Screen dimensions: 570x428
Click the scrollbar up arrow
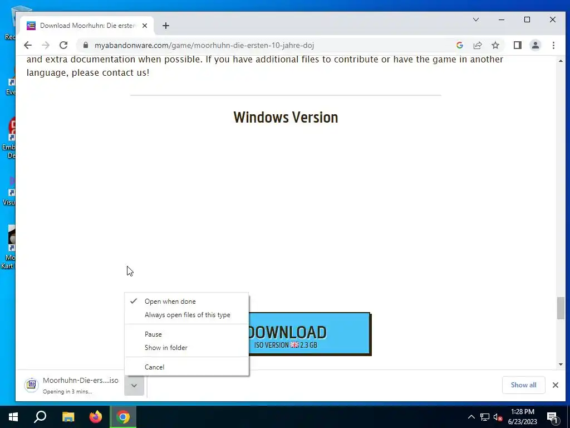[561, 61]
